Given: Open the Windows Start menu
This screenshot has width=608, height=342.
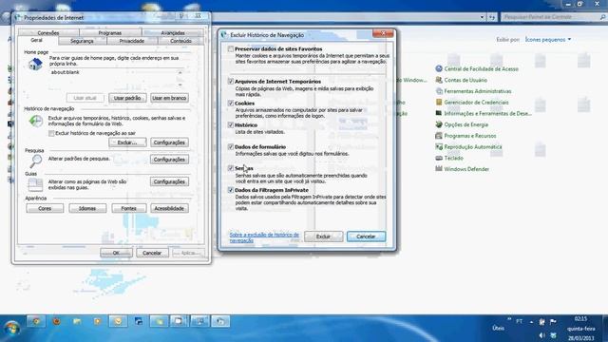Looking at the screenshot, I should click(x=12, y=330).
